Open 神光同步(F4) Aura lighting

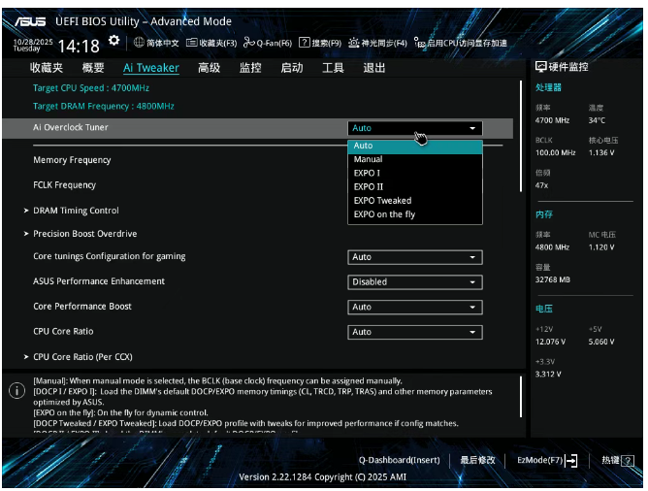click(354, 43)
